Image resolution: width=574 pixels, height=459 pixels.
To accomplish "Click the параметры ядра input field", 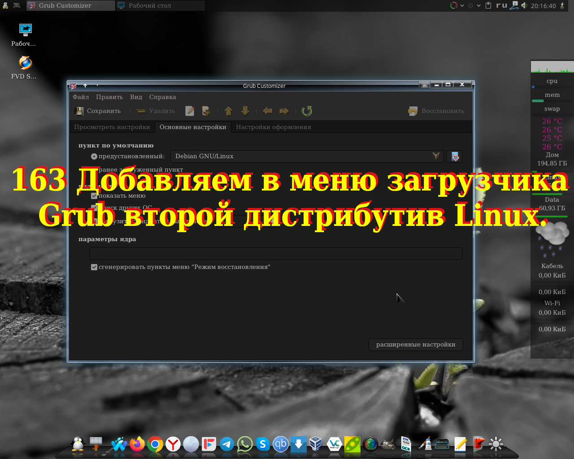I will 276,254.
